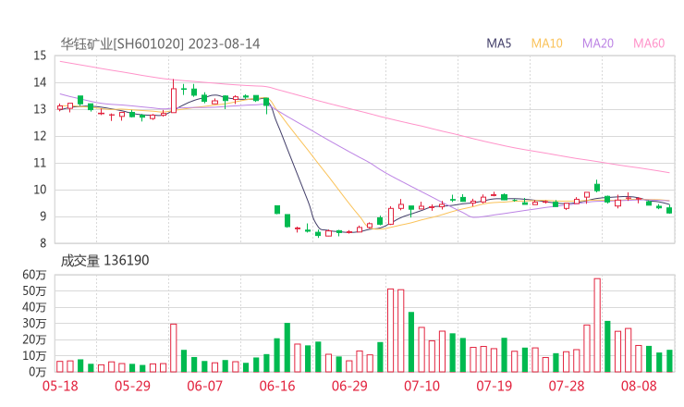The image size is (684, 407).
Task: Click the 50万 volume axis label
Action: [x=34, y=290]
